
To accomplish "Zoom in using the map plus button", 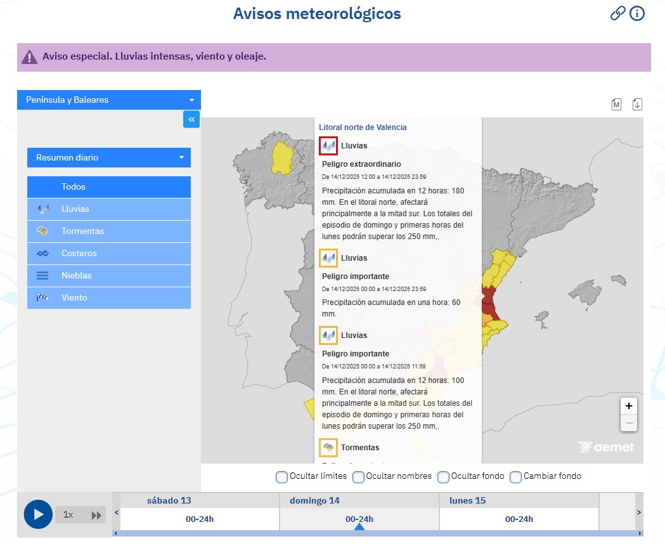I will [x=629, y=405].
